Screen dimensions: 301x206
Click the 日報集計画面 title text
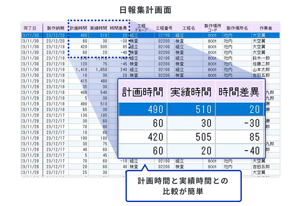pyautogui.click(x=145, y=10)
